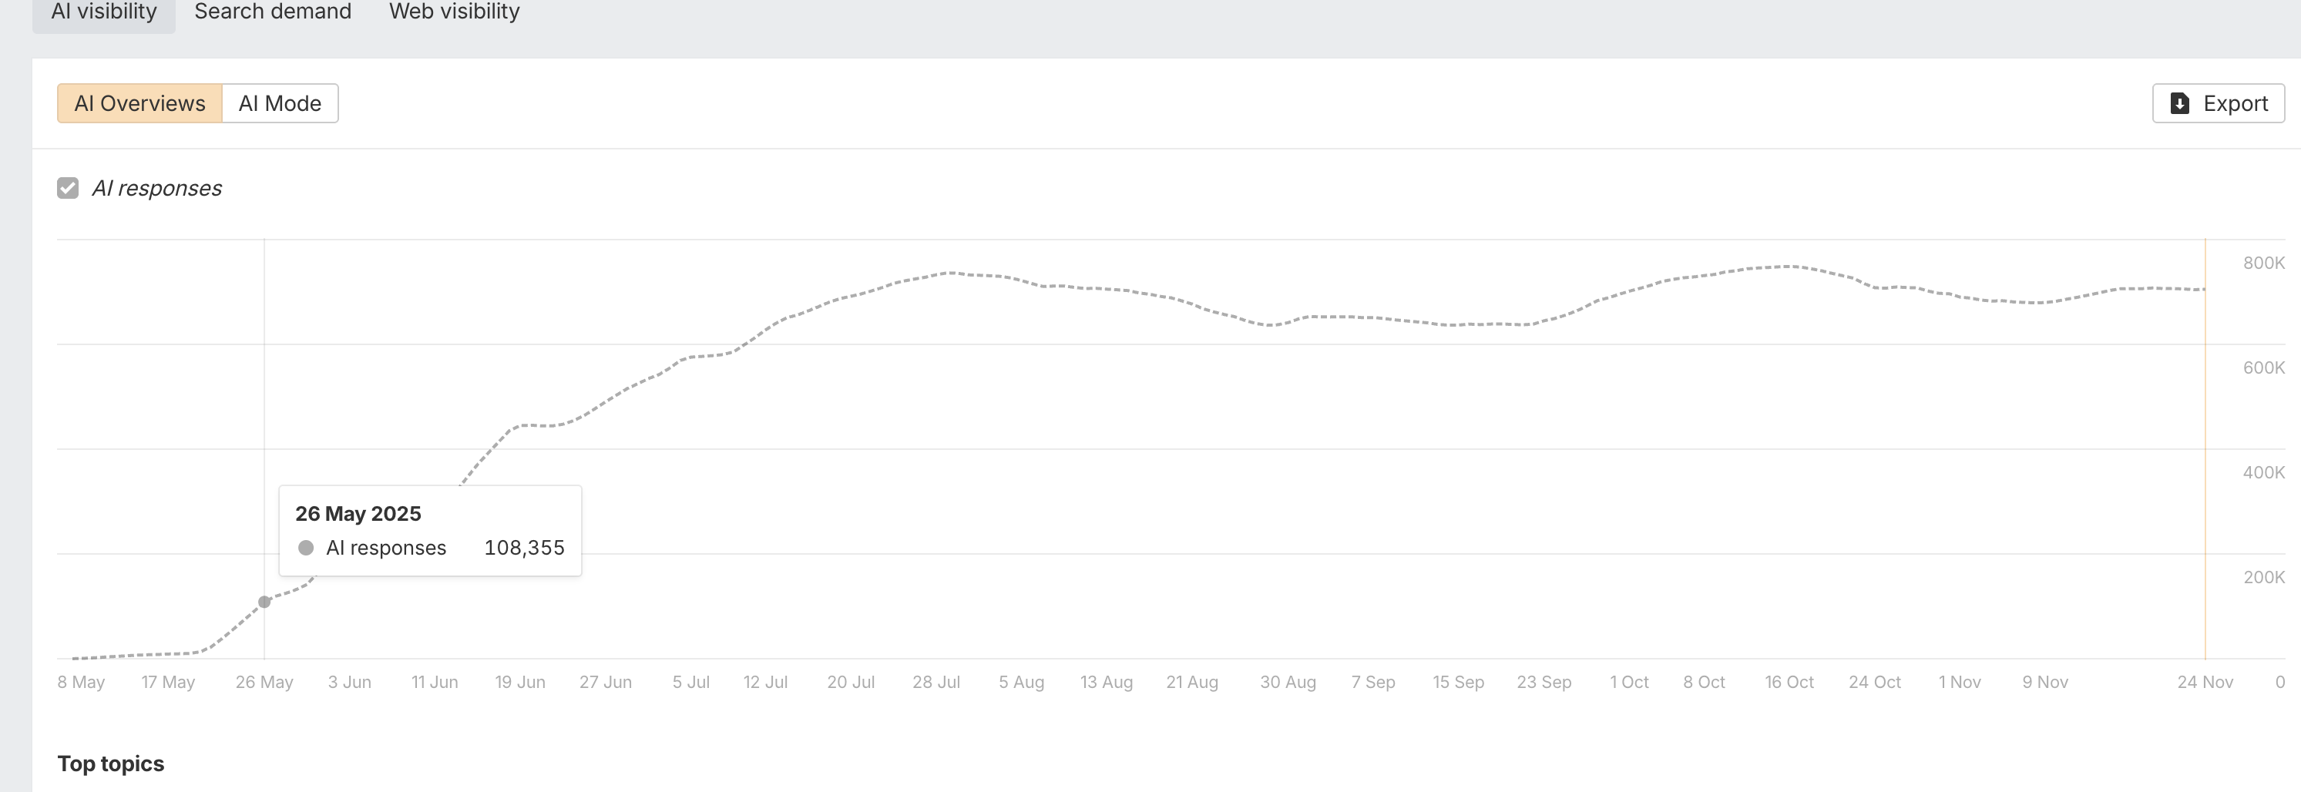Viewport: 2301px width, 792px height.
Task: Switch to the AI visibility tab
Action: (x=103, y=12)
